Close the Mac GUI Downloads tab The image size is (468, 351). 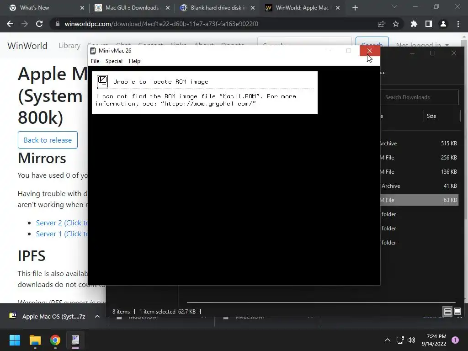pos(168,8)
